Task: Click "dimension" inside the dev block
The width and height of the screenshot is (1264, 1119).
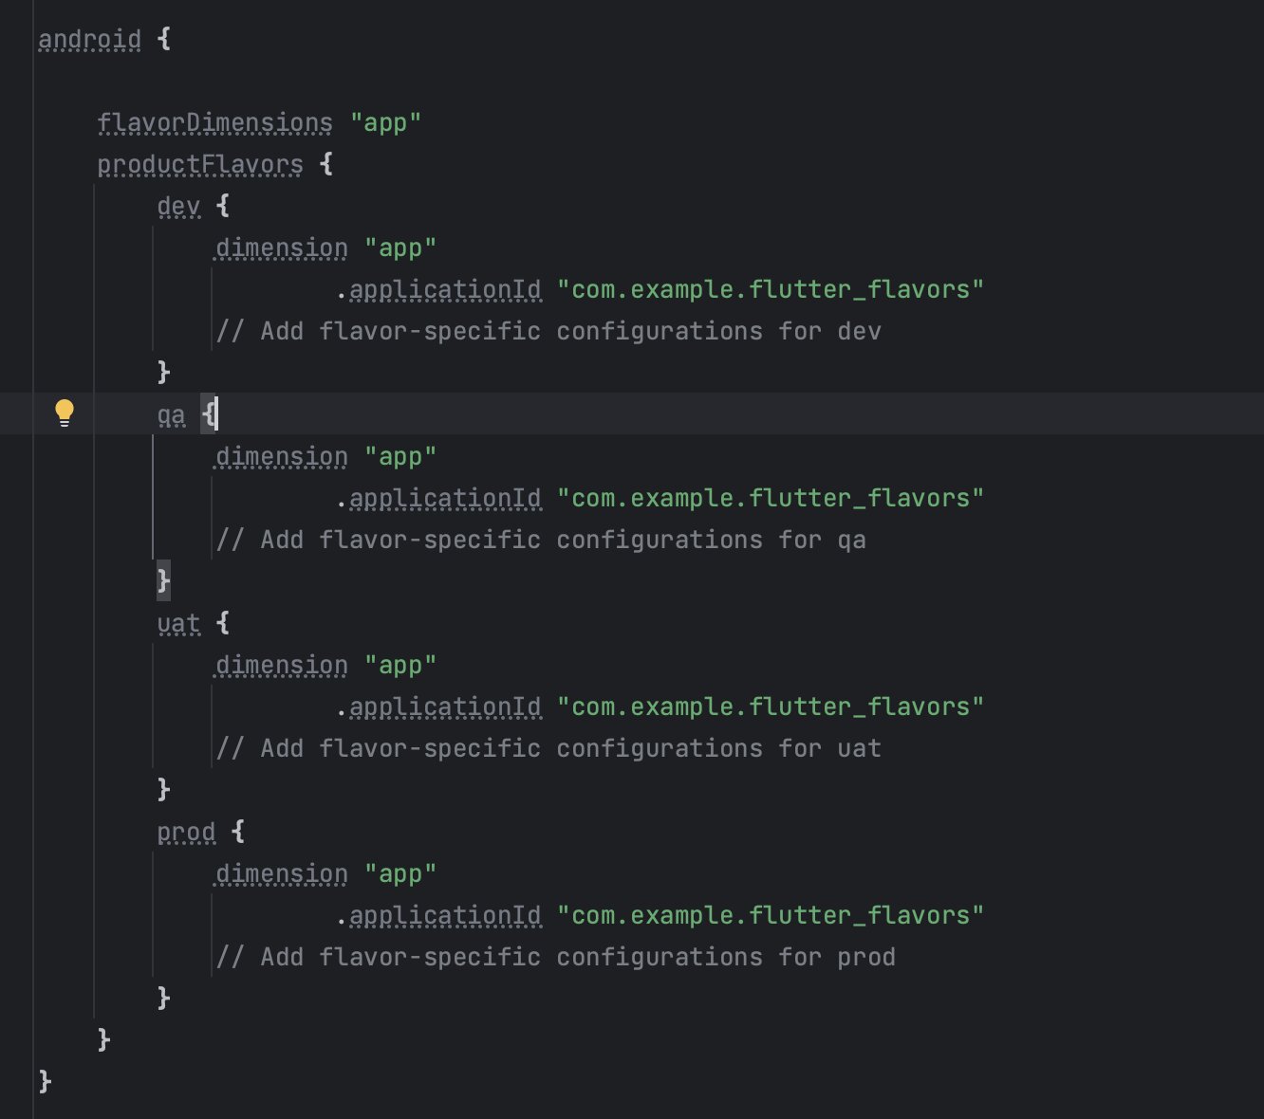Action: coord(282,248)
